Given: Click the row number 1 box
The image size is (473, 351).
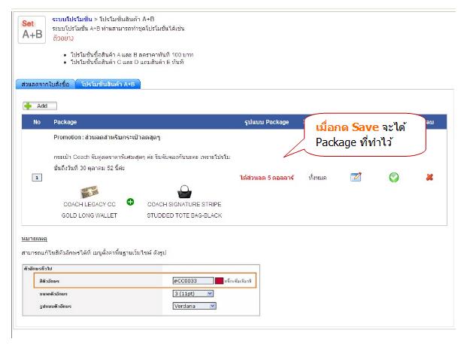Looking at the screenshot, I should tap(37, 177).
